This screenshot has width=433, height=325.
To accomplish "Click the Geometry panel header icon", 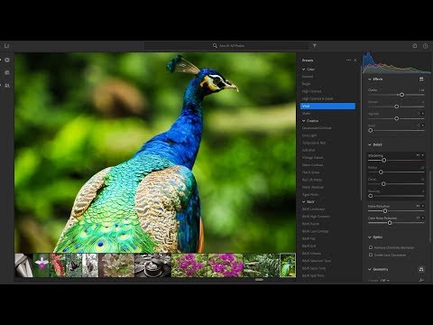I will pyautogui.click(x=421, y=269).
